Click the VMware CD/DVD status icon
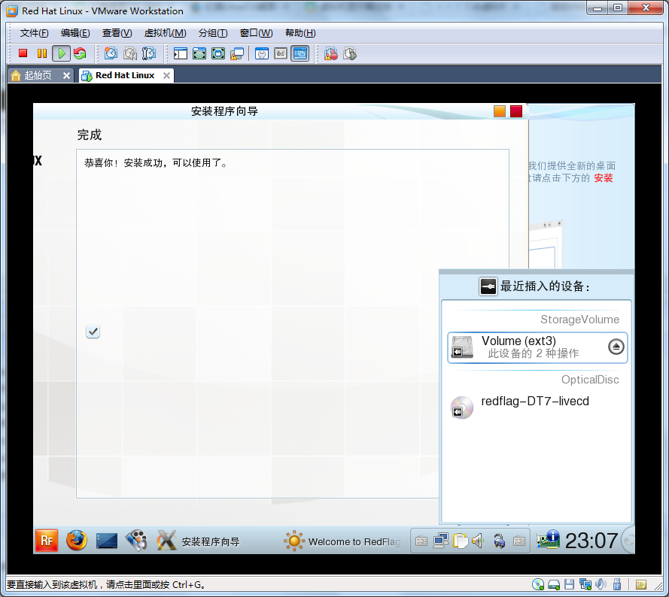 tap(538, 584)
